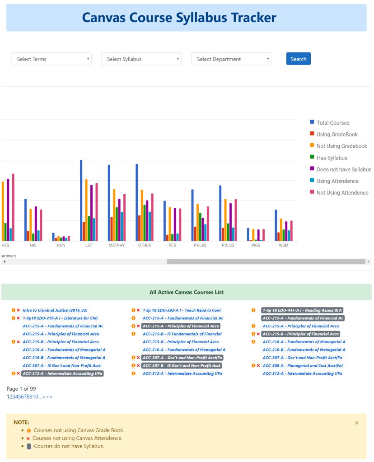Open the Select Syllabus dropdown

point(141,59)
